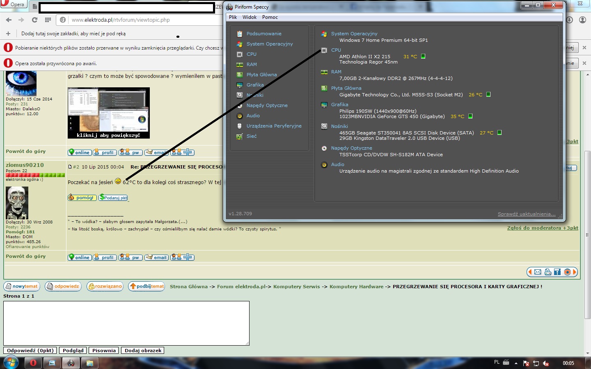Screen dimensions: 591x369
Task: Click the 'nowy temat' button
Action: pyautogui.click(x=21, y=286)
